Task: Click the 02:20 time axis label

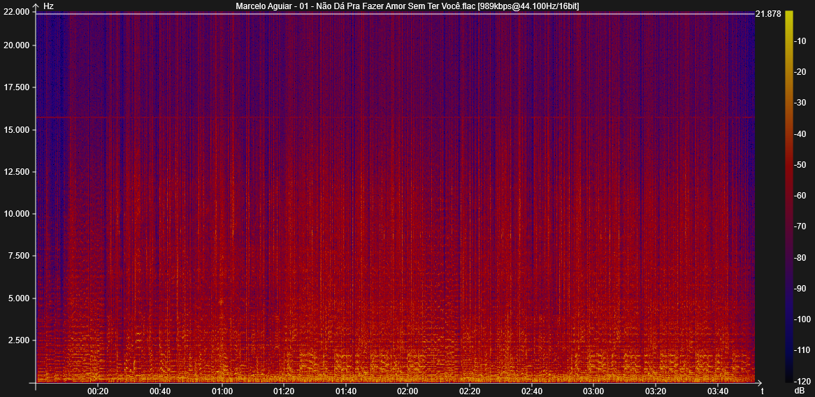Action: click(469, 391)
